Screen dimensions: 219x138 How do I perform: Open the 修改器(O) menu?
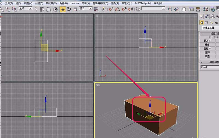(51, 3)
